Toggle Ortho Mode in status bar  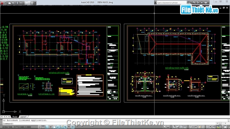point(47,127)
